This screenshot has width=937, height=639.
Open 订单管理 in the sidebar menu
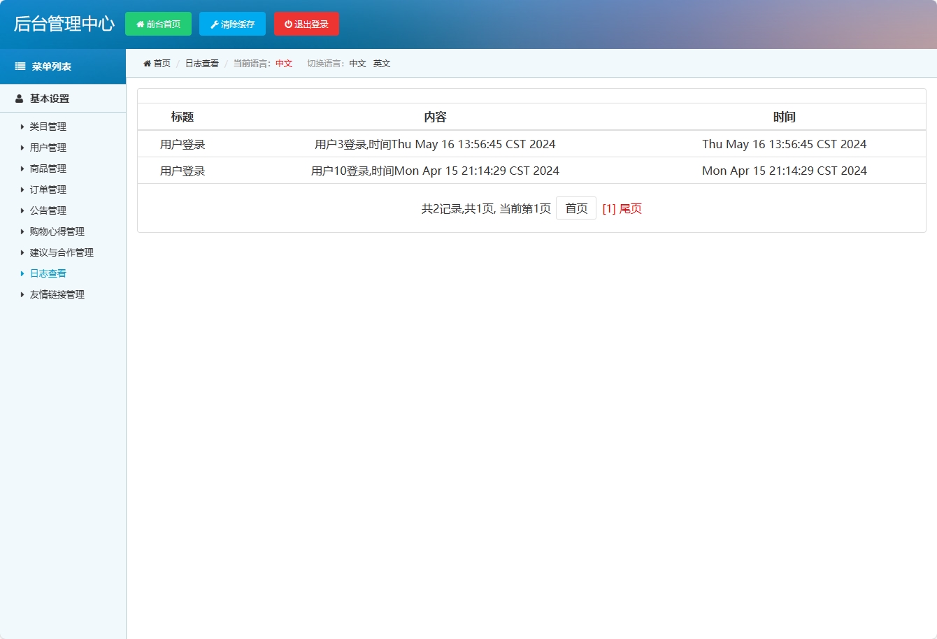click(48, 189)
